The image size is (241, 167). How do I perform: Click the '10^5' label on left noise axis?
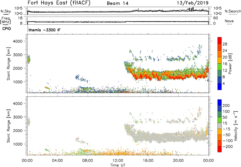click(x=18, y=8)
